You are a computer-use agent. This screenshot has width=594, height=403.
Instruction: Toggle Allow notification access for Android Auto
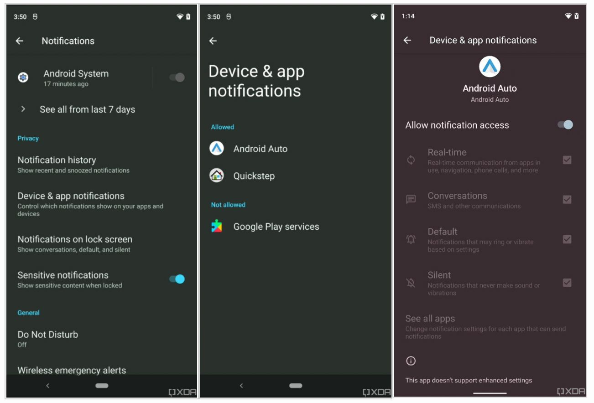(566, 124)
